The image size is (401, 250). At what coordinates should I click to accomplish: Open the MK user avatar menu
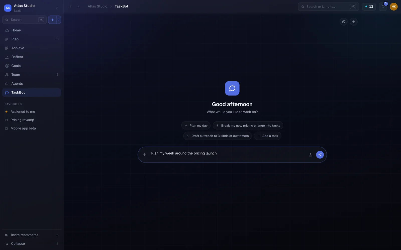[394, 6]
